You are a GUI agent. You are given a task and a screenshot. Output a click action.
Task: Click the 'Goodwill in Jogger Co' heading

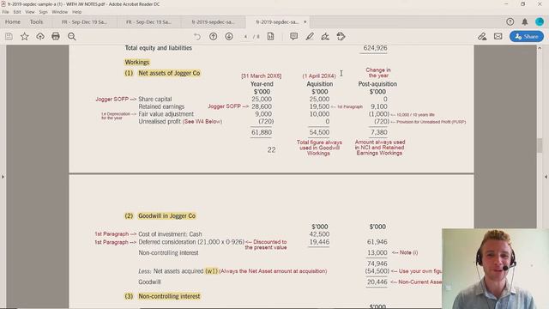[x=166, y=216]
